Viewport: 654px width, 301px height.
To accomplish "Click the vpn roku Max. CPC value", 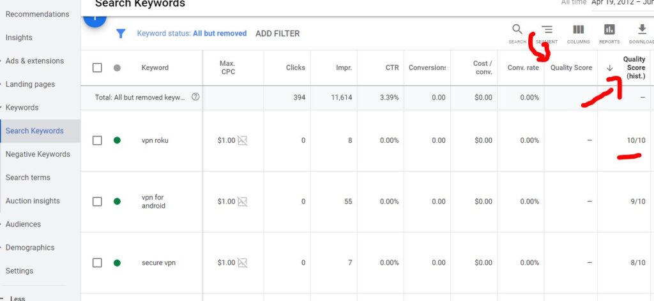I will [x=226, y=140].
